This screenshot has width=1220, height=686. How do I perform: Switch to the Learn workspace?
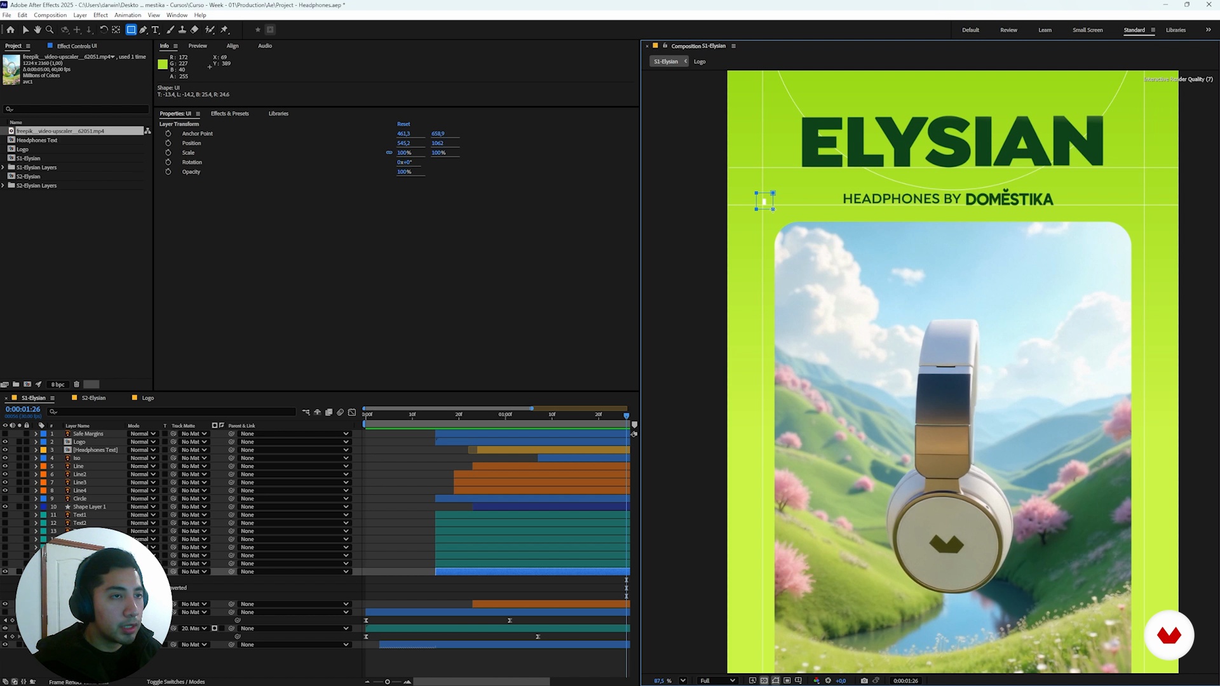coord(1045,30)
